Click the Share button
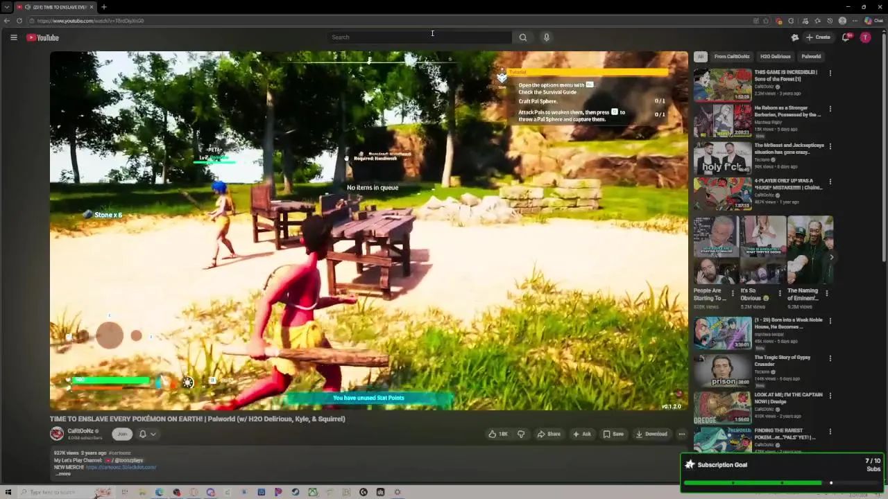This screenshot has width=888, height=499. point(549,434)
